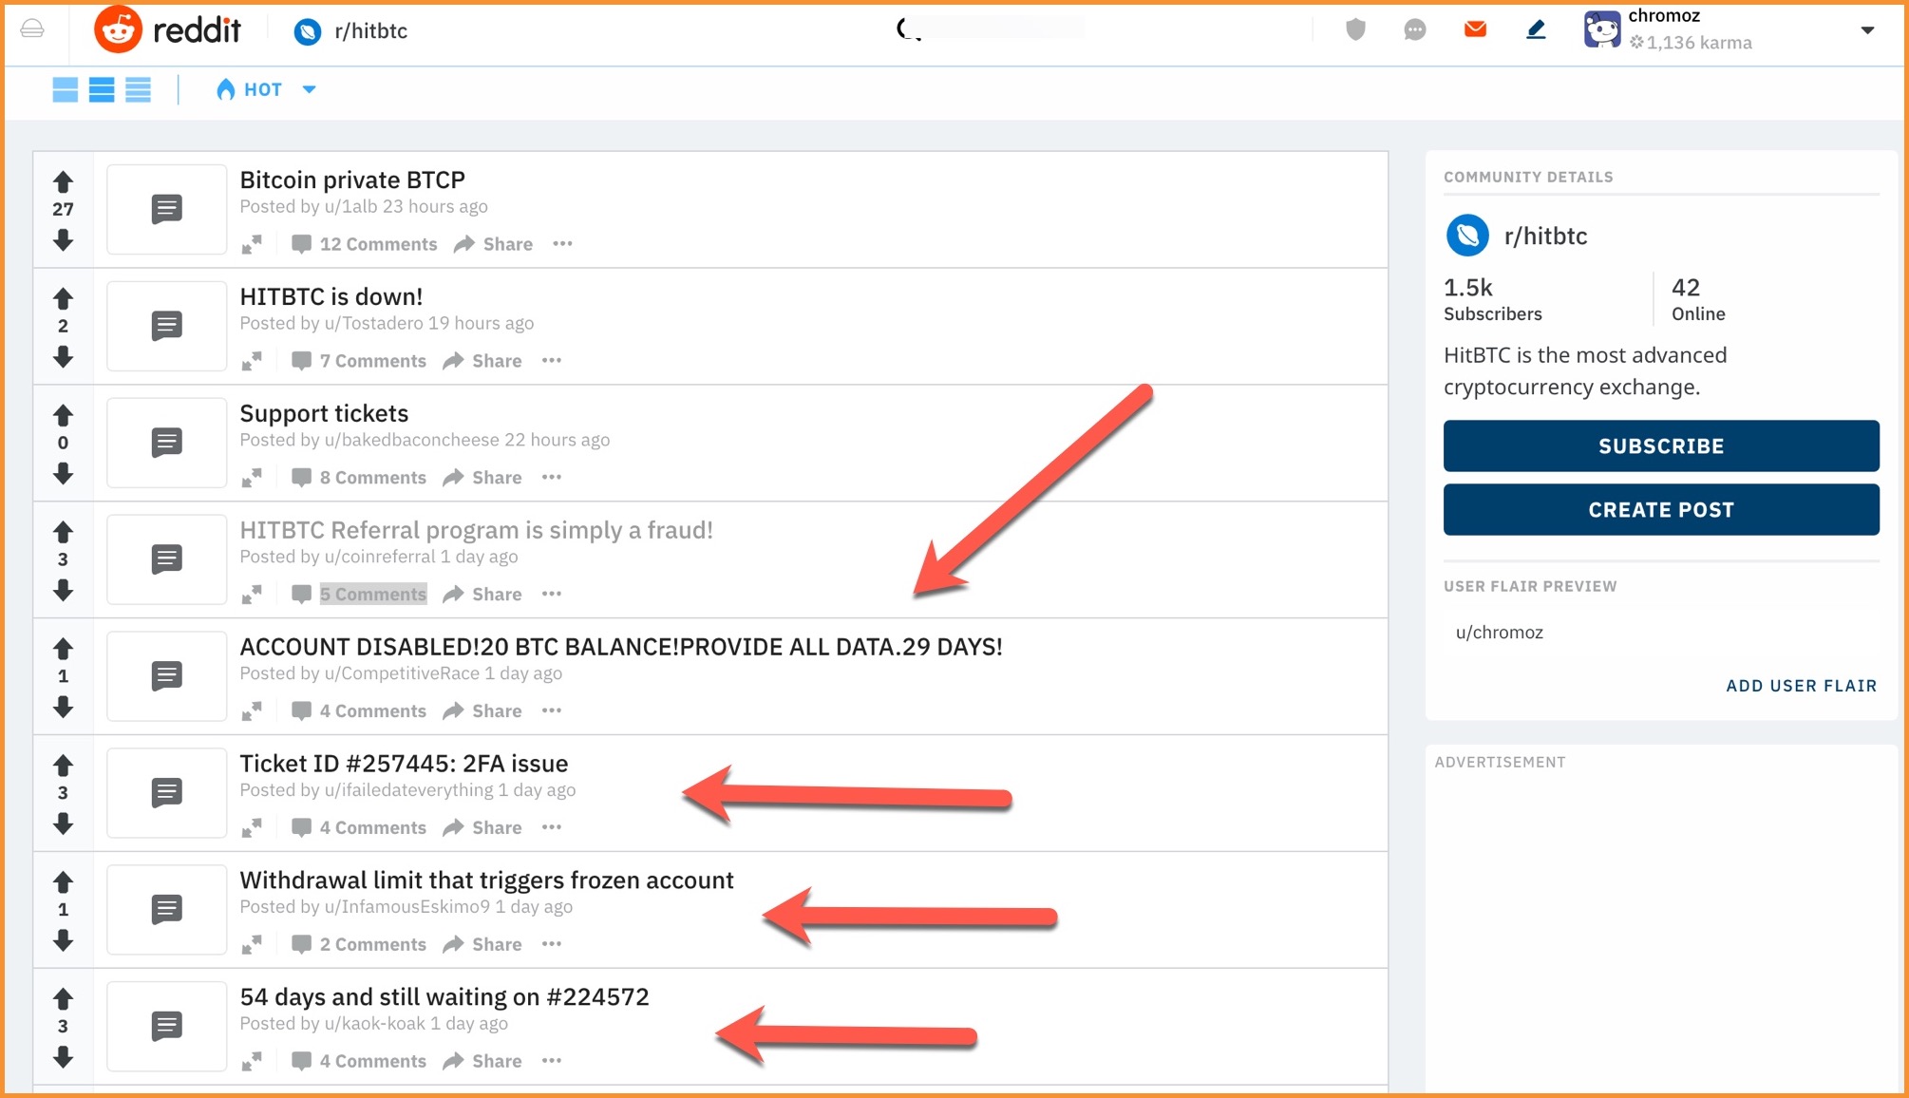1909x1098 pixels.
Task: Click the r/hitbtc community name in sidebar
Action: point(1545,237)
